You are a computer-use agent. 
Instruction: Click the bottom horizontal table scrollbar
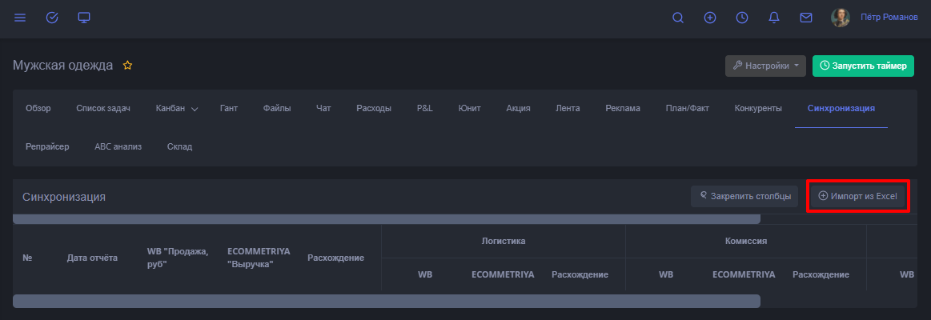click(x=386, y=302)
